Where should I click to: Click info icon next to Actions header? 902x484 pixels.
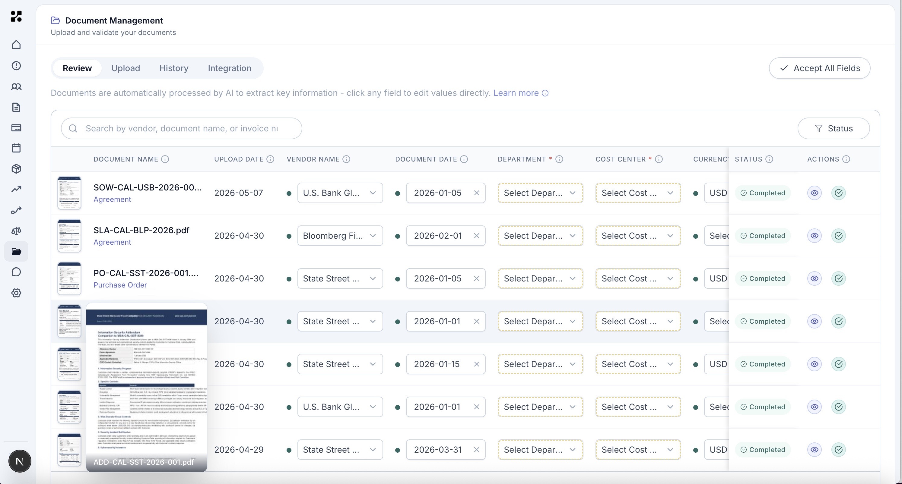(x=846, y=159)
